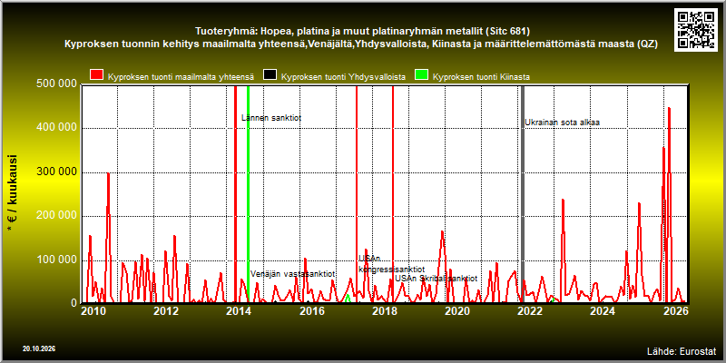Click the x-axis year label '2024'
The width and height of the screenshot is (726, 363).
(x=603, y=311)
